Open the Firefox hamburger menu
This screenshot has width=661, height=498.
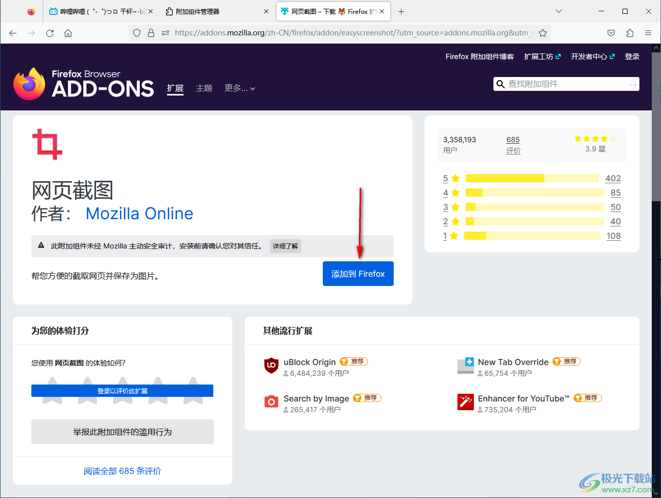648,33
